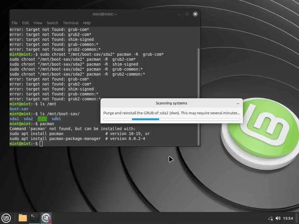Click the highlighted green directory entry

[42, 119]
